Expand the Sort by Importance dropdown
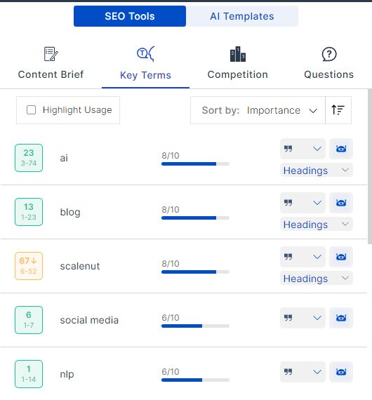 [x=258, y=110]
